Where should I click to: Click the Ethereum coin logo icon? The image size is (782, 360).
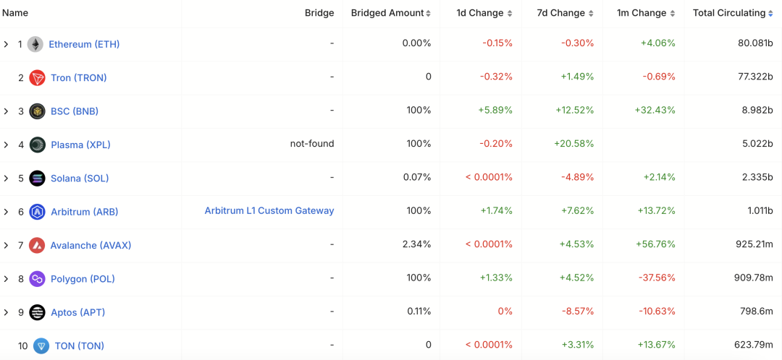pyautogui.click(x=35, y=45)
